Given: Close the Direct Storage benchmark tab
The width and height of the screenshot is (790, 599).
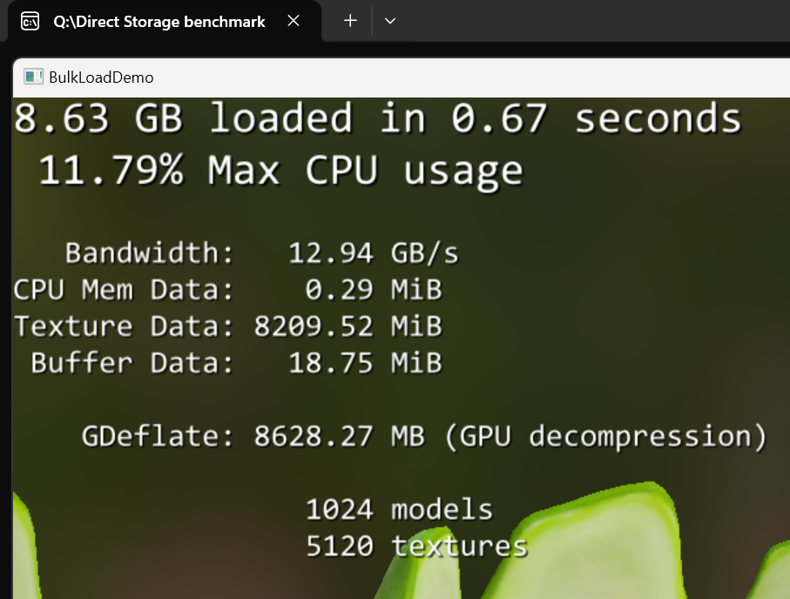Looking at the screenshot, I should point(294,21).
